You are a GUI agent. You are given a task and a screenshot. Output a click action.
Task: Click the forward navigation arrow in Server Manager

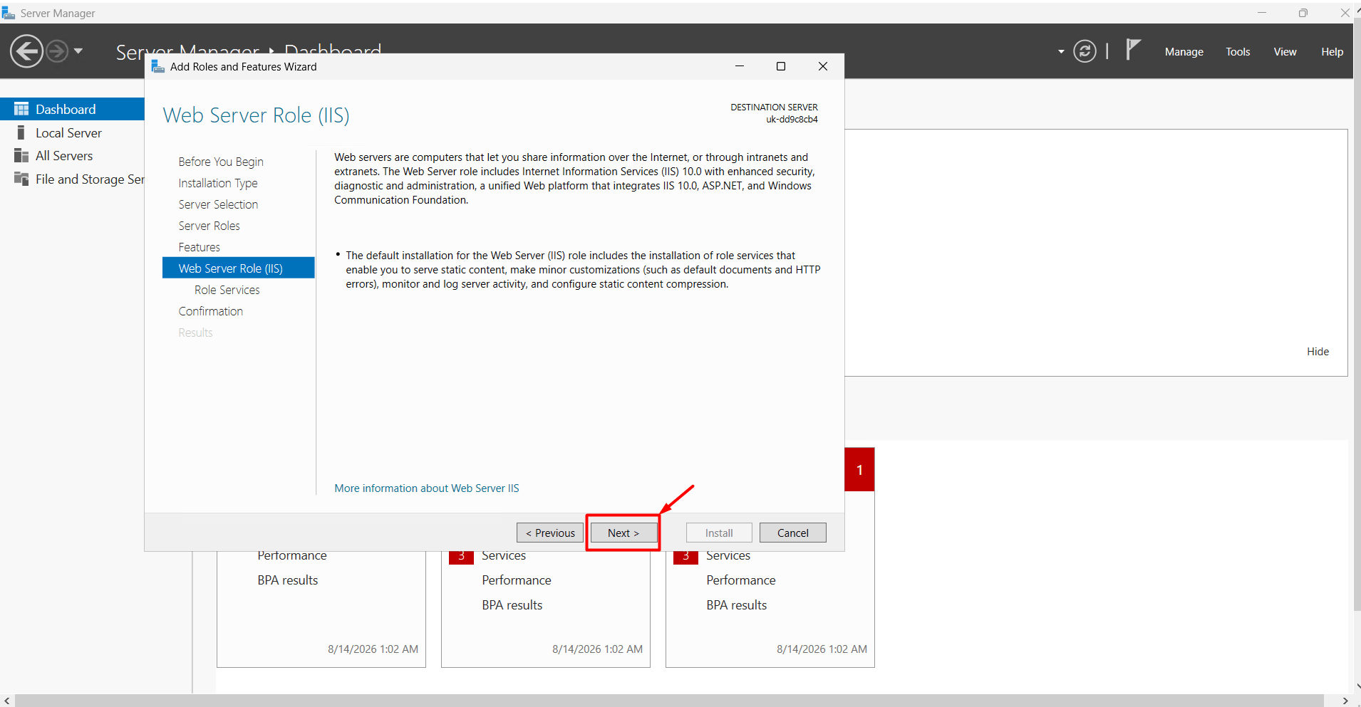click(57, 51)
